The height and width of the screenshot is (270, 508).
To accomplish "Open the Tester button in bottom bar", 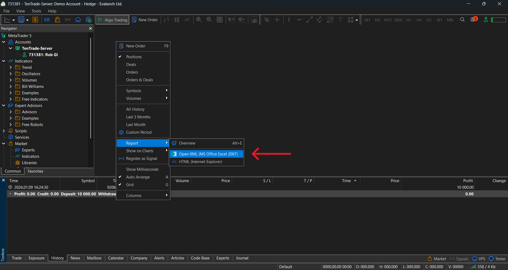I will (497, 259).
